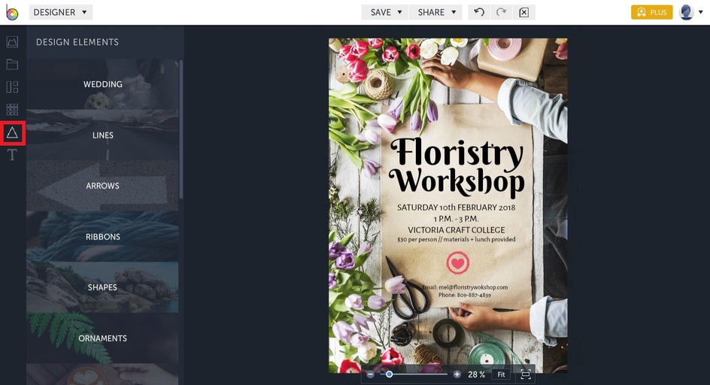Open the folder icon in the sidebar

[x=12, y=65]
